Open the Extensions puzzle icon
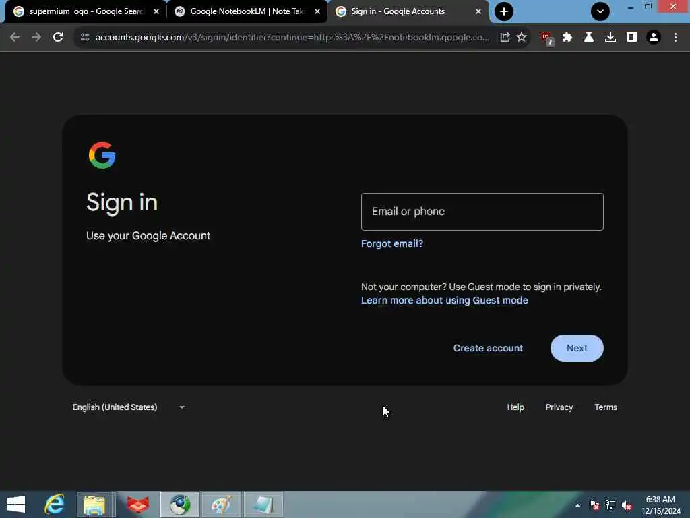The width and height of the screenshot is (690, 518). (x=567, y=38)
